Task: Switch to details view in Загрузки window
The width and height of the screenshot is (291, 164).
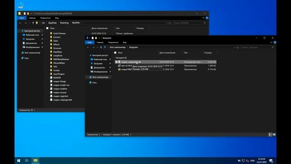Action: (x=270, y=135)
